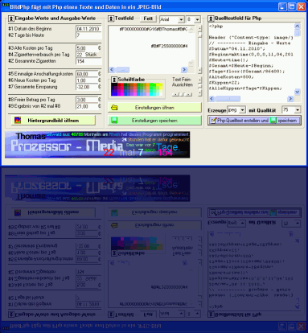The width and height of the screenshot is (308, 333).
Task: Click the Php source text horizontal scrollbar
Action: (x=251, y=99)
